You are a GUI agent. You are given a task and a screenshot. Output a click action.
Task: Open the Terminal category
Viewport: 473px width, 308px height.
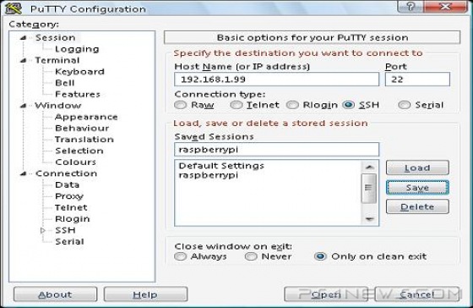coord(57,60)
